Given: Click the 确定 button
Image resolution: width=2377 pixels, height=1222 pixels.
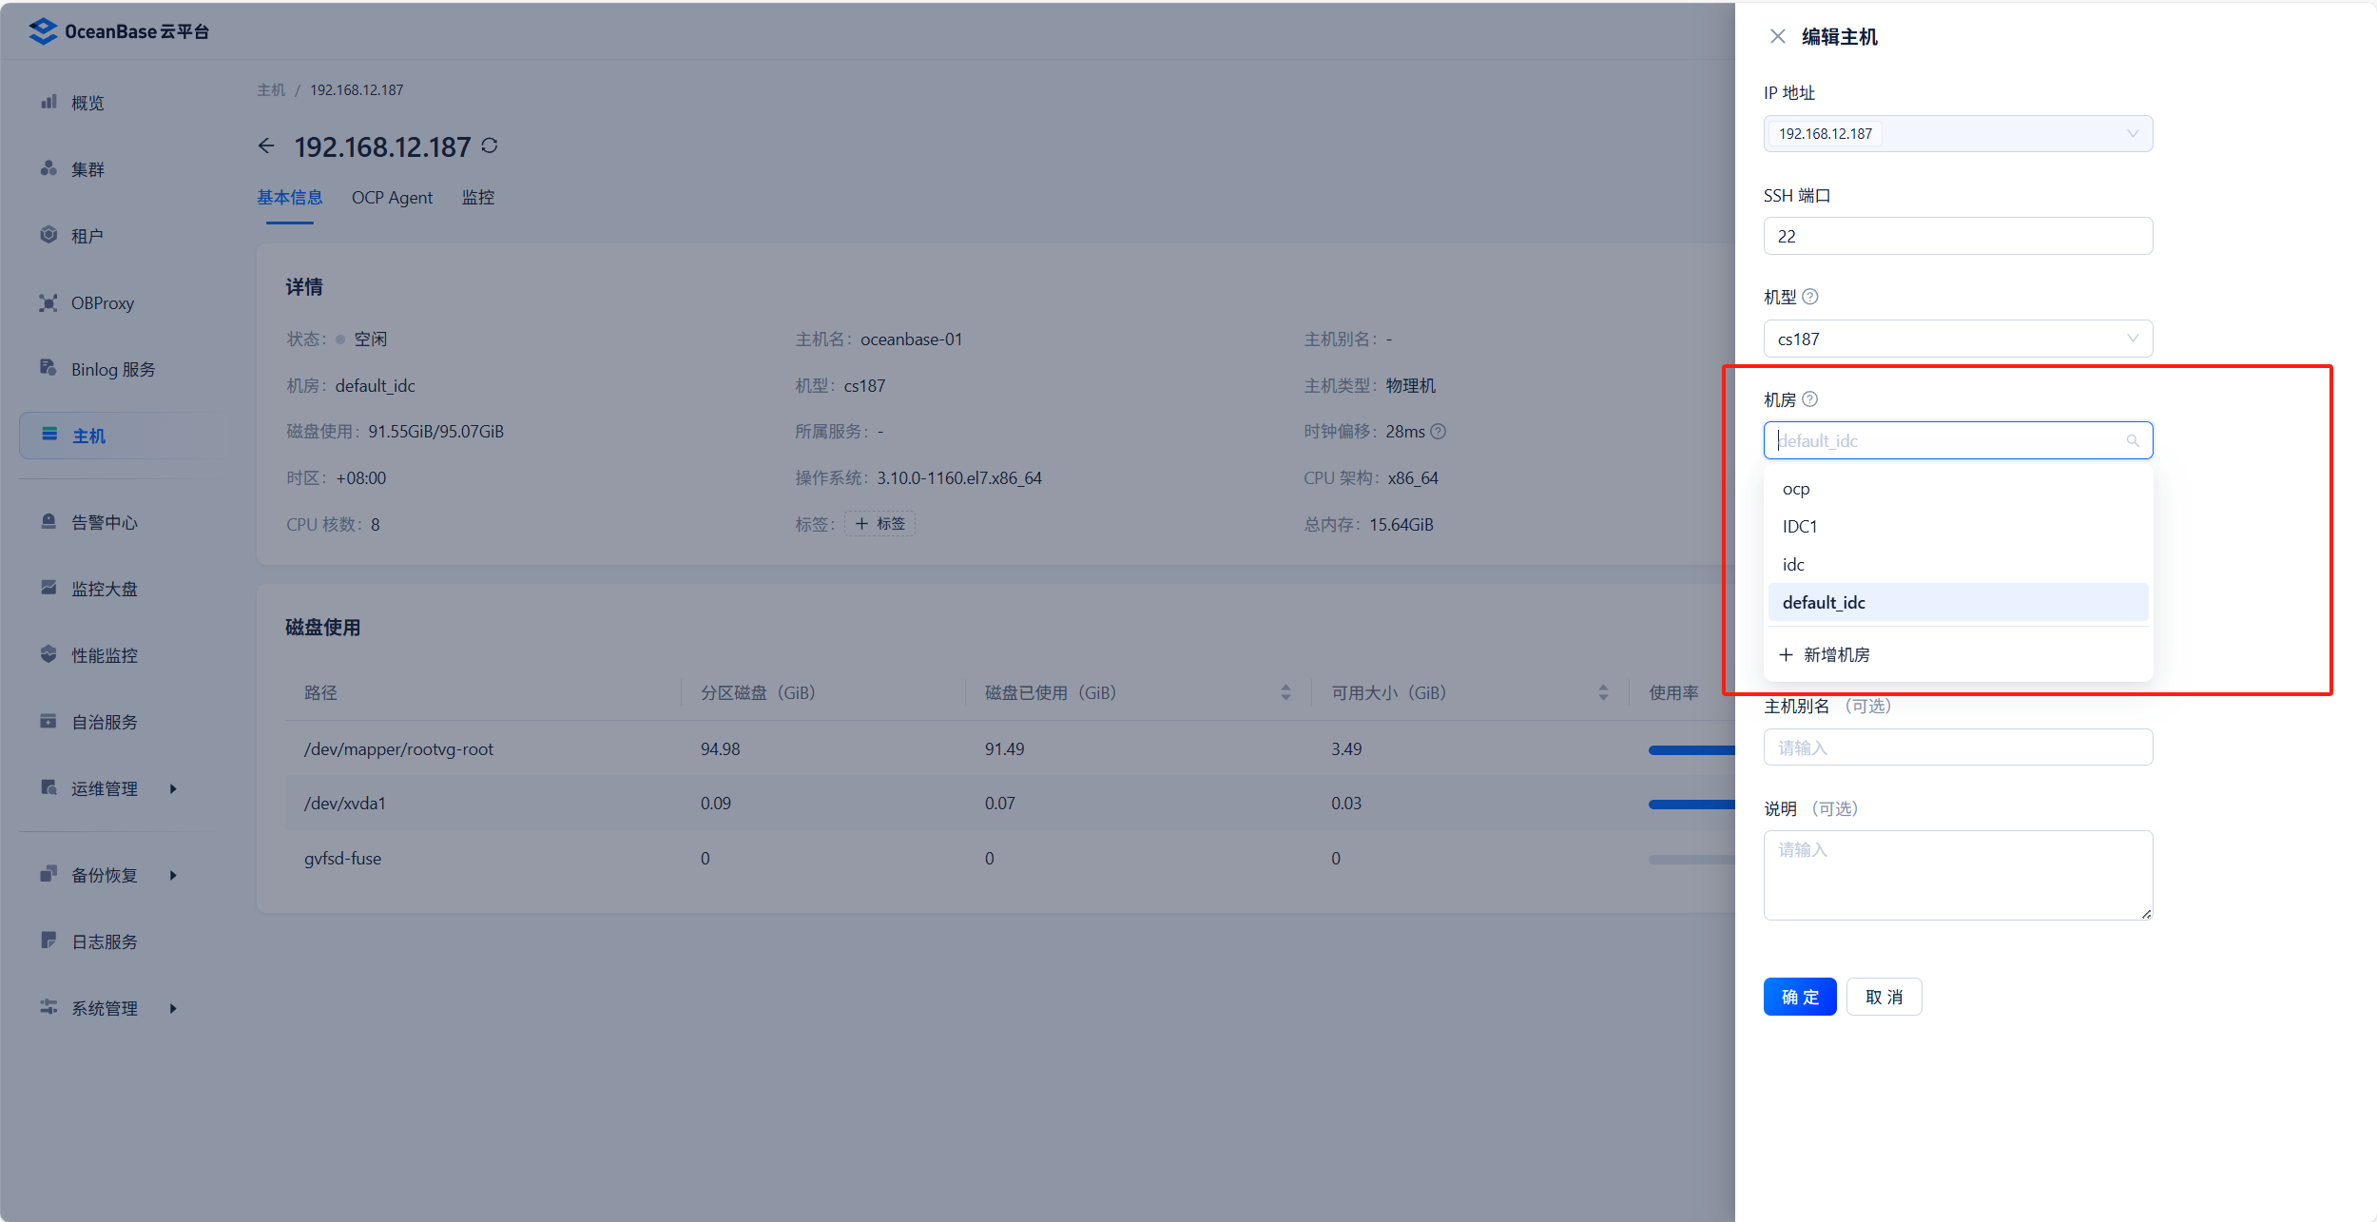Looking at the screenshot, I should [1800, 997].
